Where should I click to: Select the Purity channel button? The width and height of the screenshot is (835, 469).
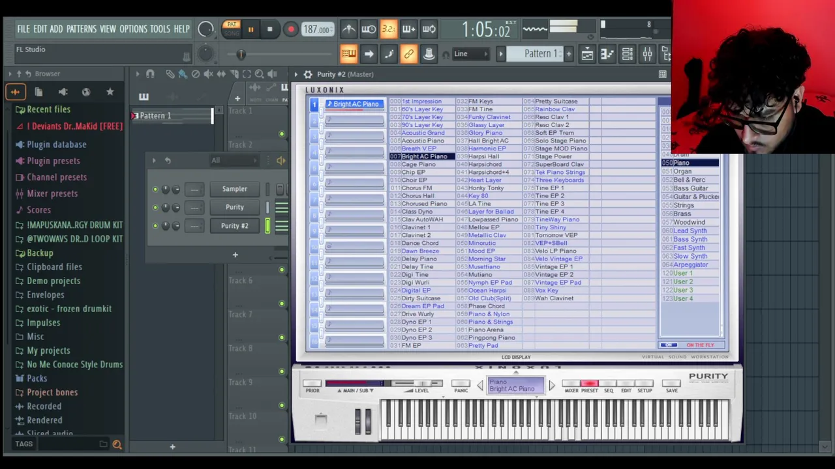click(235, 207)
